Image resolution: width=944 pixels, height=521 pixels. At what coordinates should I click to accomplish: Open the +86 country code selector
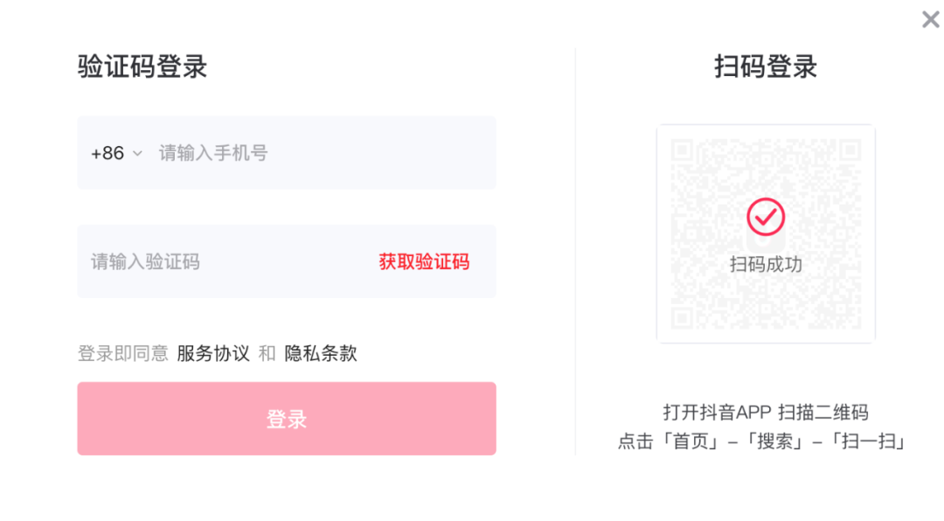(x=117, y=152)
